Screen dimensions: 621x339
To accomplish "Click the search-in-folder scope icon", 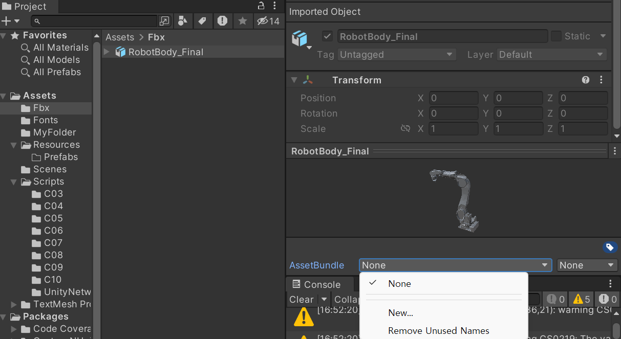I will coord(164,21).
